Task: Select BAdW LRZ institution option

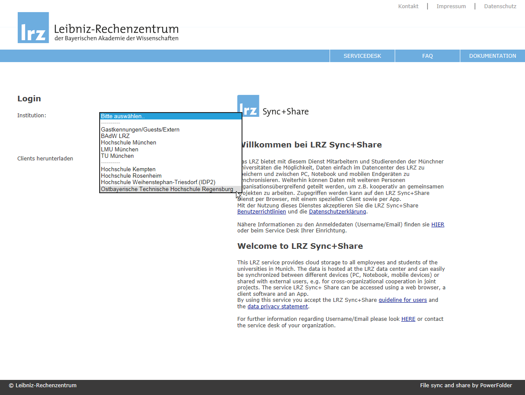Action: pos(115,136)
